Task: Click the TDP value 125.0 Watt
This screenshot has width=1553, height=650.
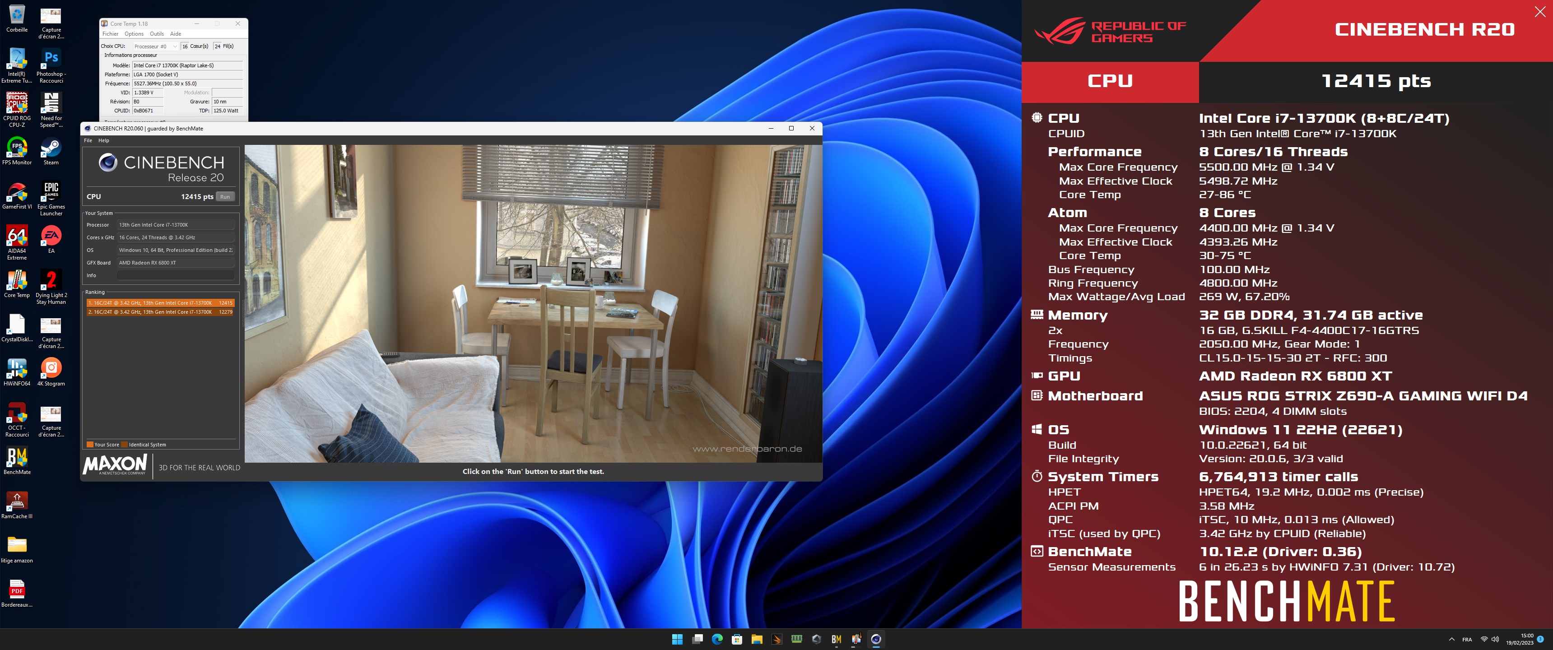Action: pyautogui.click(x=227, y=110)
